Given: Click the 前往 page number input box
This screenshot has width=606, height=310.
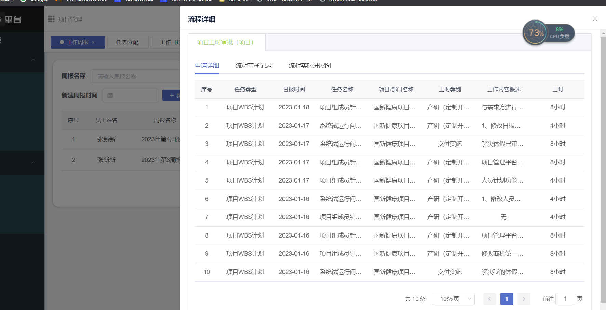Looking at the screenshot, I should 565,299.
